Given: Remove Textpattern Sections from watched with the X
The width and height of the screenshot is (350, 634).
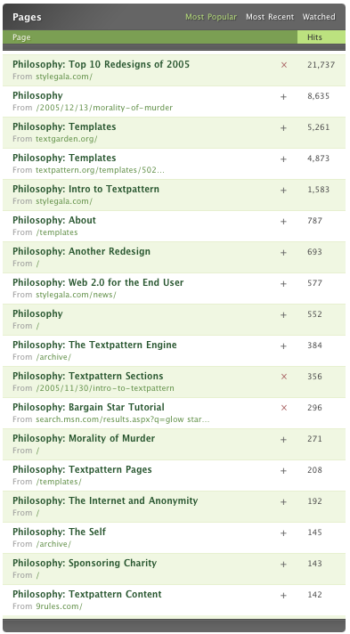Looking at the screenshot, I should (283, 377).
